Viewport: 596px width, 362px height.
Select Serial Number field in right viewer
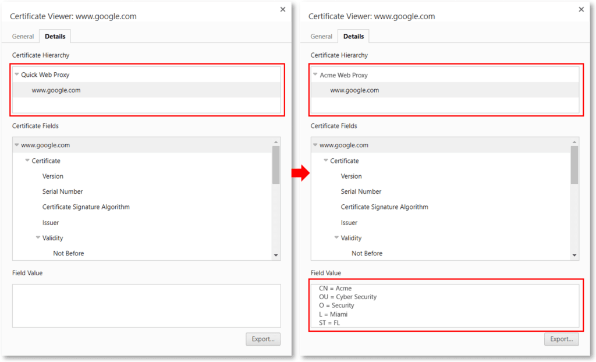[361, 191]
